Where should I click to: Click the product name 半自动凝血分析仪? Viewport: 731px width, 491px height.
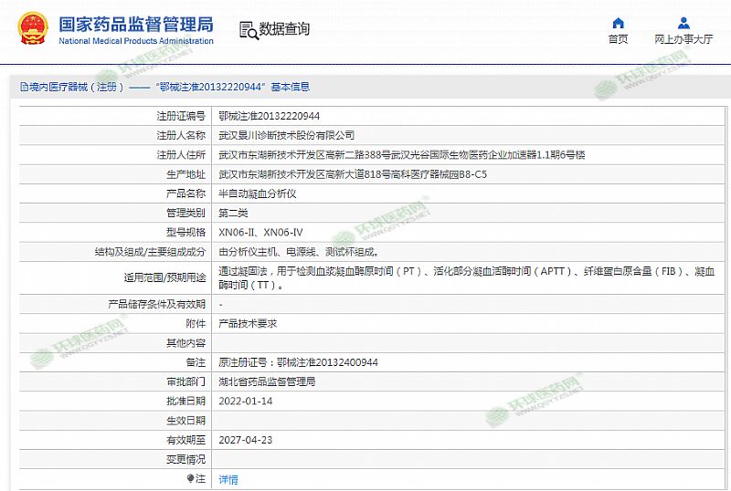[258, 193]
